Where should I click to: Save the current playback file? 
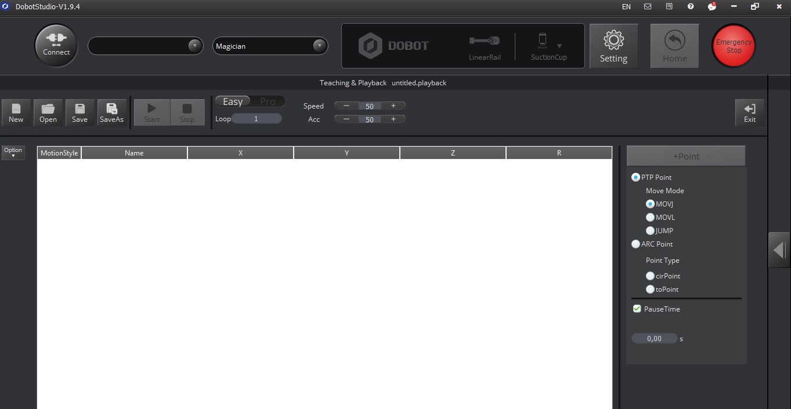click(x=80, y=112)
